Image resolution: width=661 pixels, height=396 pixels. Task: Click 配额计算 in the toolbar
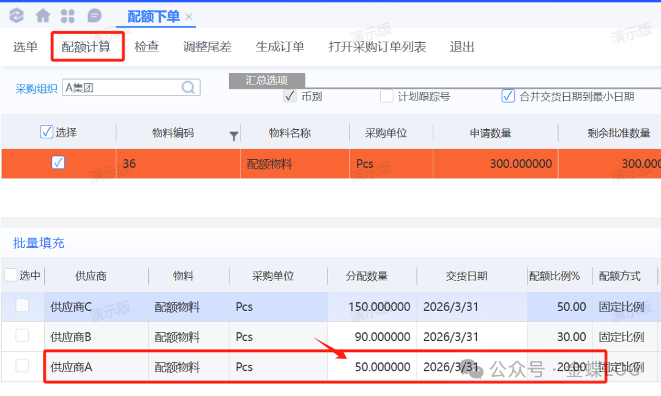86,47
